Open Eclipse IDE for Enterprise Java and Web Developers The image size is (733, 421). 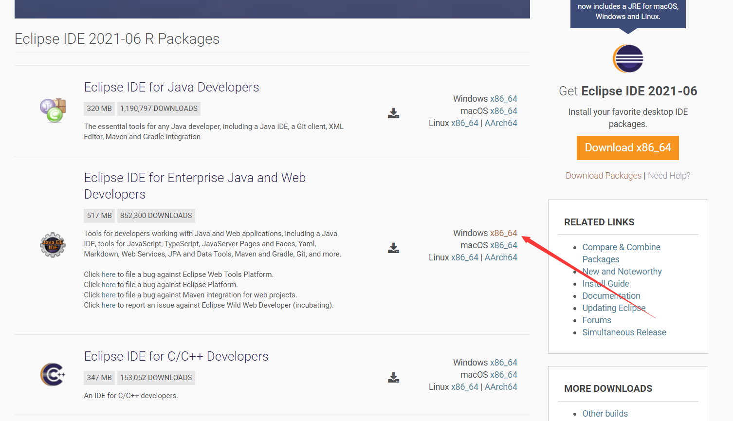pyautogui.click(x=195, y=186)
